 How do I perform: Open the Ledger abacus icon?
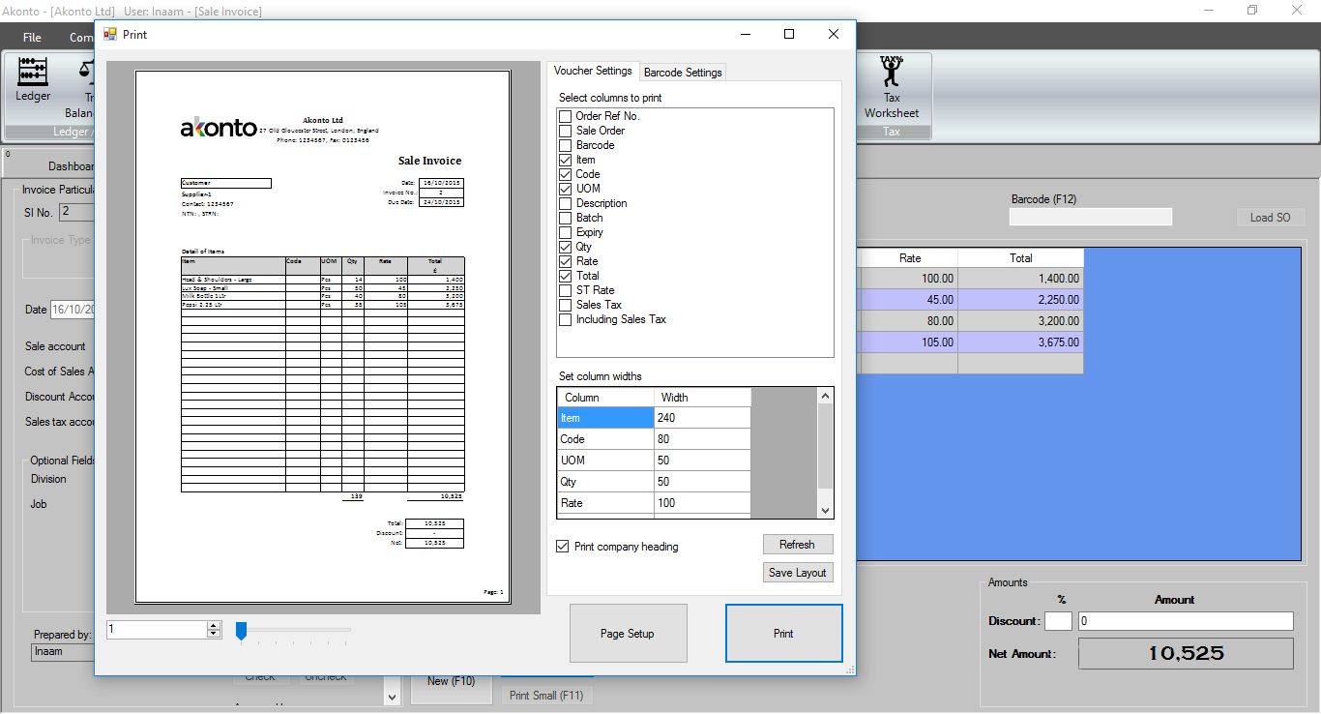tap(33, 74)
